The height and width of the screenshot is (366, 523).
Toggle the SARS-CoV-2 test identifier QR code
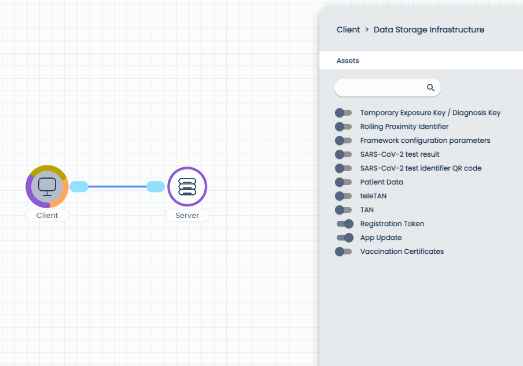tap(344, 168)
